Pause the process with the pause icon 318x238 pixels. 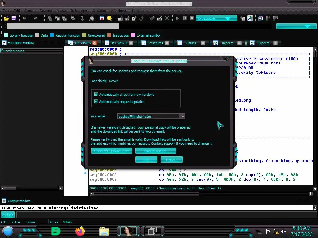click(184, 18)
